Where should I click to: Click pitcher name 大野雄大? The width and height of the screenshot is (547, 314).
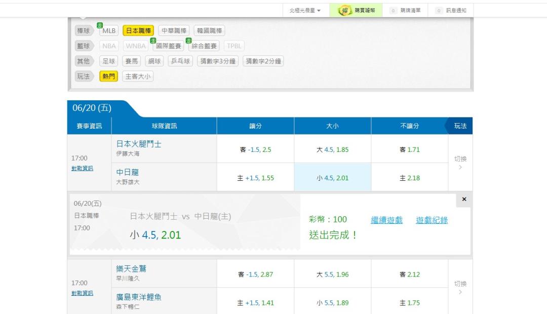[128, 182]
